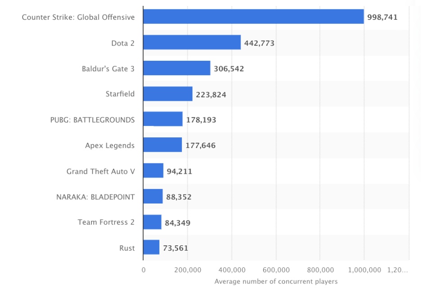Select the Starfield bar in chart

coord(168,94)
